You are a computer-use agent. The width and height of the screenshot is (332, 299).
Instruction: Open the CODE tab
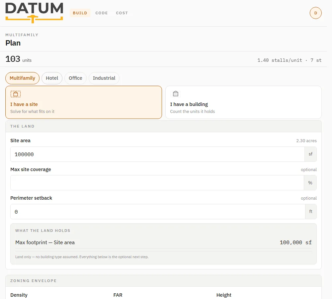(x=102, y=13)
